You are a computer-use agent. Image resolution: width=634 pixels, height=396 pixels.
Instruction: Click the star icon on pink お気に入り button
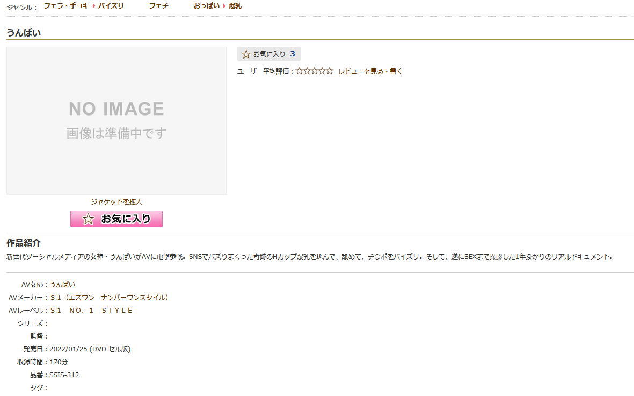[x=88, y=219]
